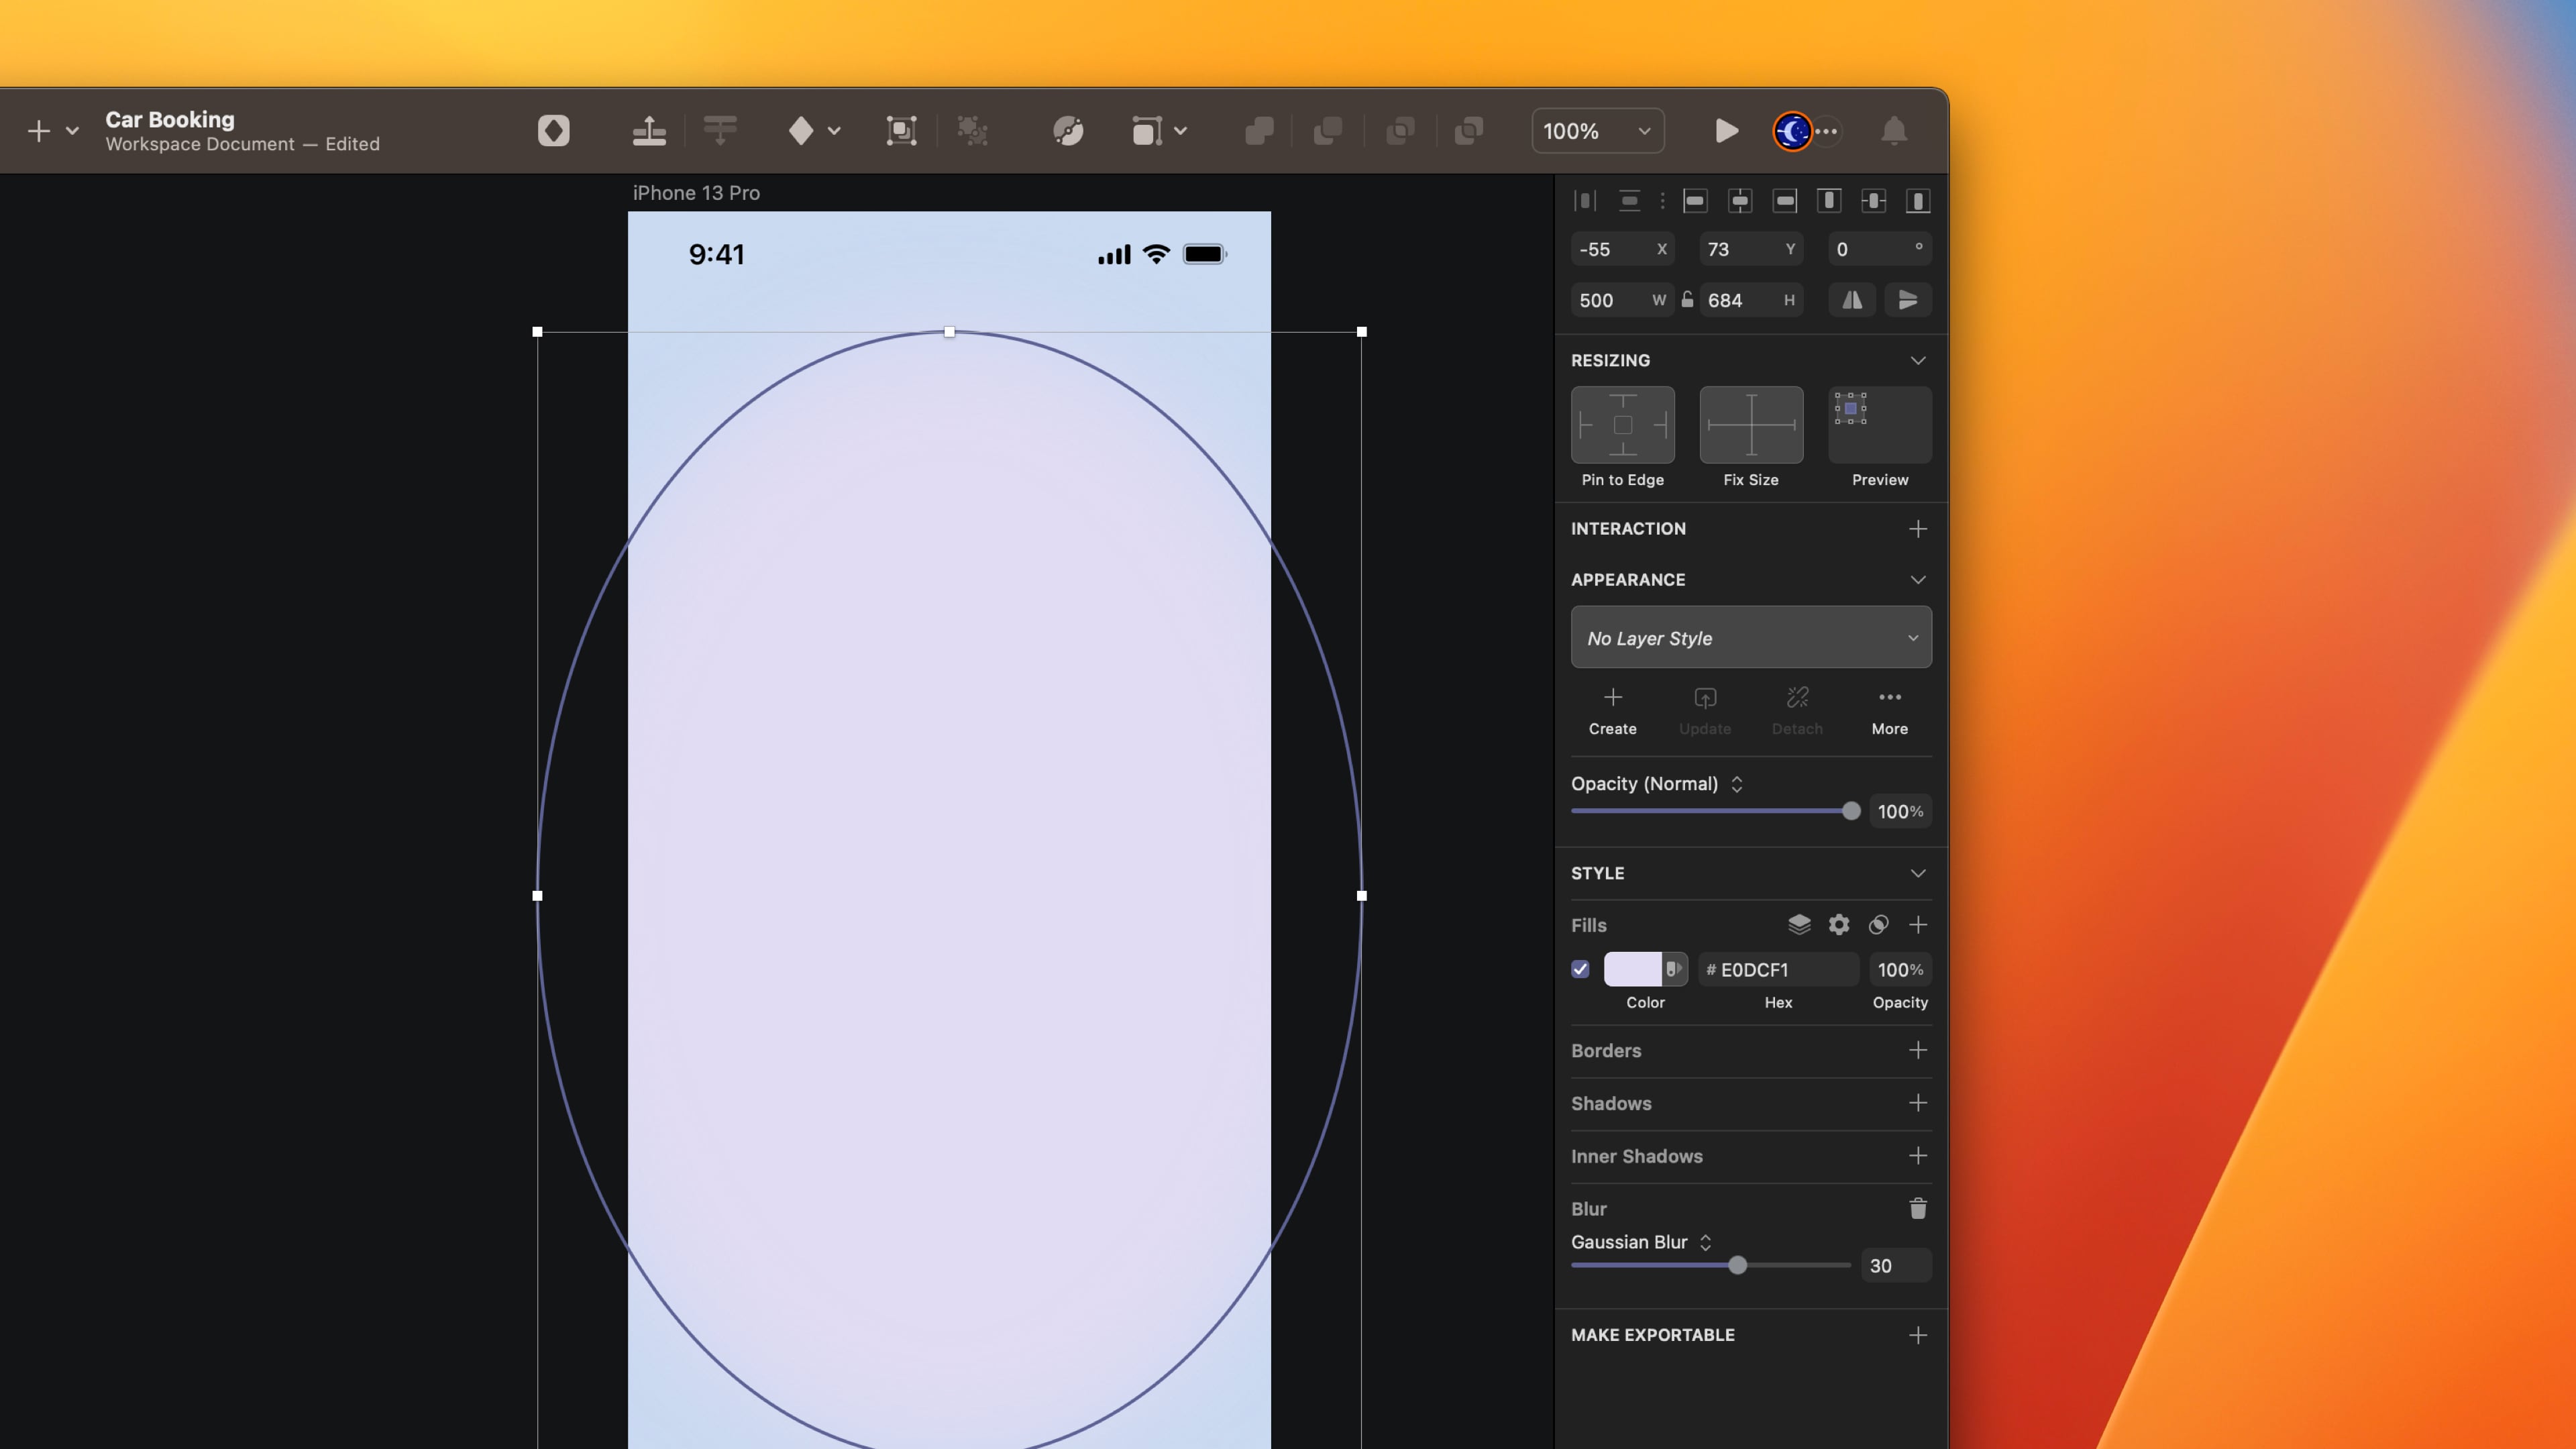Toggle the fill enabled checkbox

click(x=1580, y=969)
